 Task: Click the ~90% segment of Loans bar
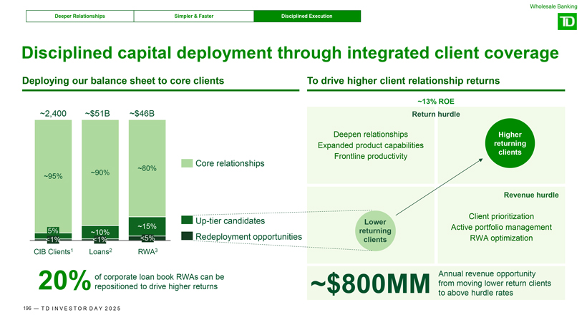[100, 172]
